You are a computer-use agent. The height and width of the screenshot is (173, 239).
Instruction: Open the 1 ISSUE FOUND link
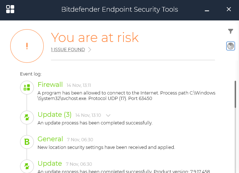(68, 50)
